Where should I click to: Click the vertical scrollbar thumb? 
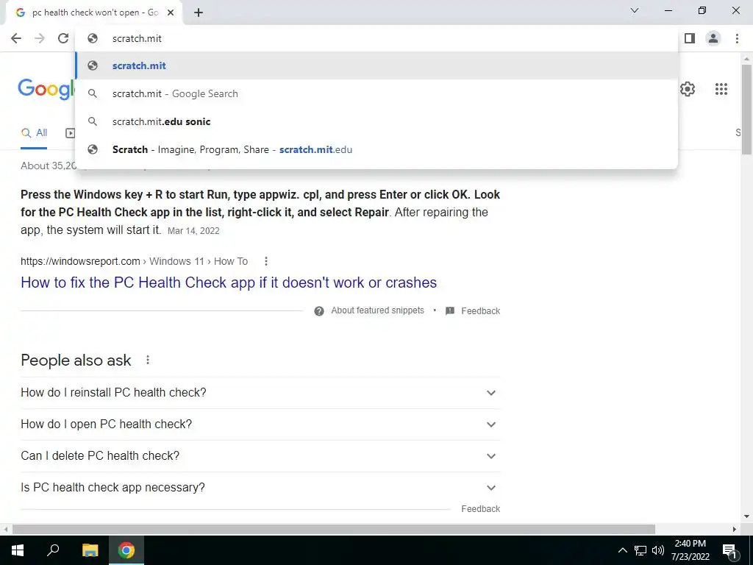tap(746, 109)
